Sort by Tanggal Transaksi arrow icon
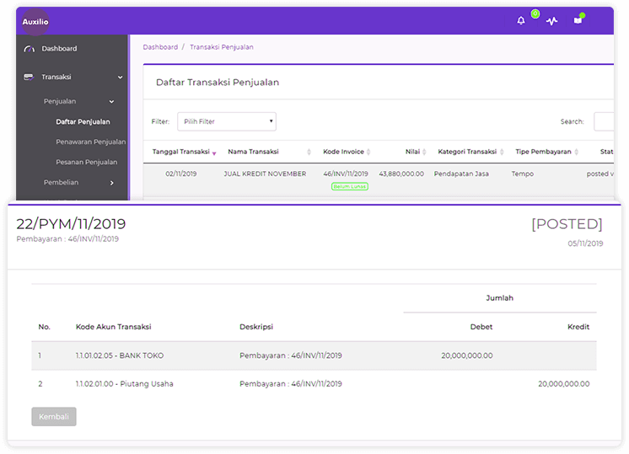The width and height of the screenshot is (629, 454). (x=214, y=152)
